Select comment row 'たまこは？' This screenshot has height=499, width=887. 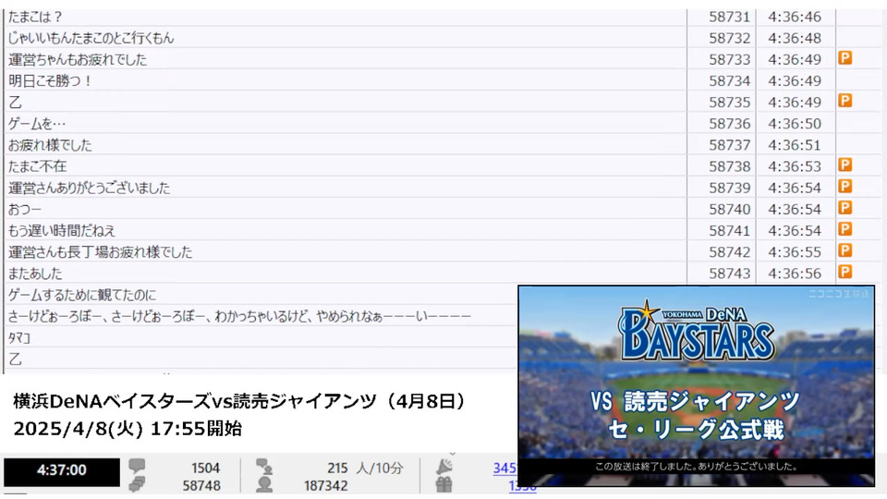pyautogui.click(x=34, y=17)
